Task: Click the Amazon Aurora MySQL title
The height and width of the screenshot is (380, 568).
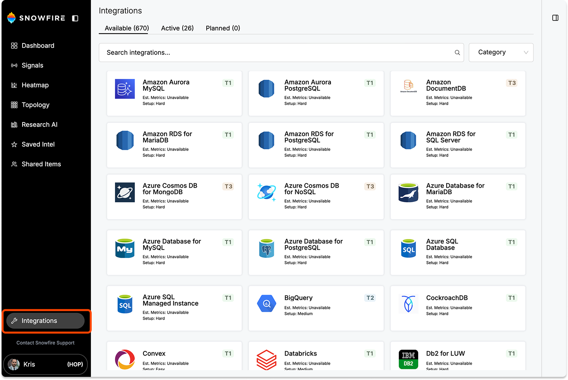Action: pyautogui.click(x=166, y=85)
